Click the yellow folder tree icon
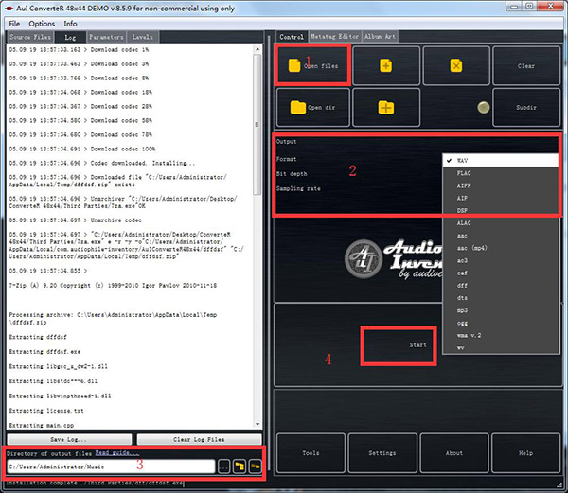 240,467
